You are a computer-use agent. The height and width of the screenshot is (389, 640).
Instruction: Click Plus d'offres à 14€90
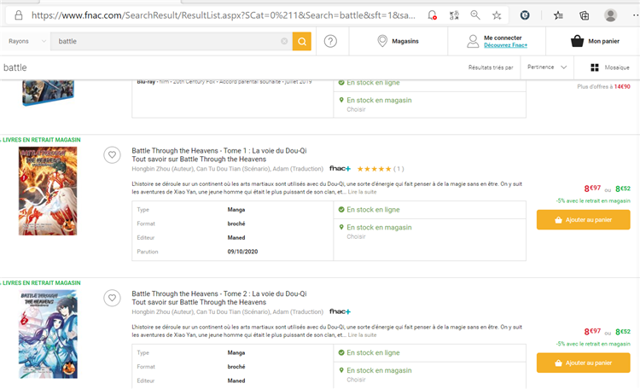[603, 86]
